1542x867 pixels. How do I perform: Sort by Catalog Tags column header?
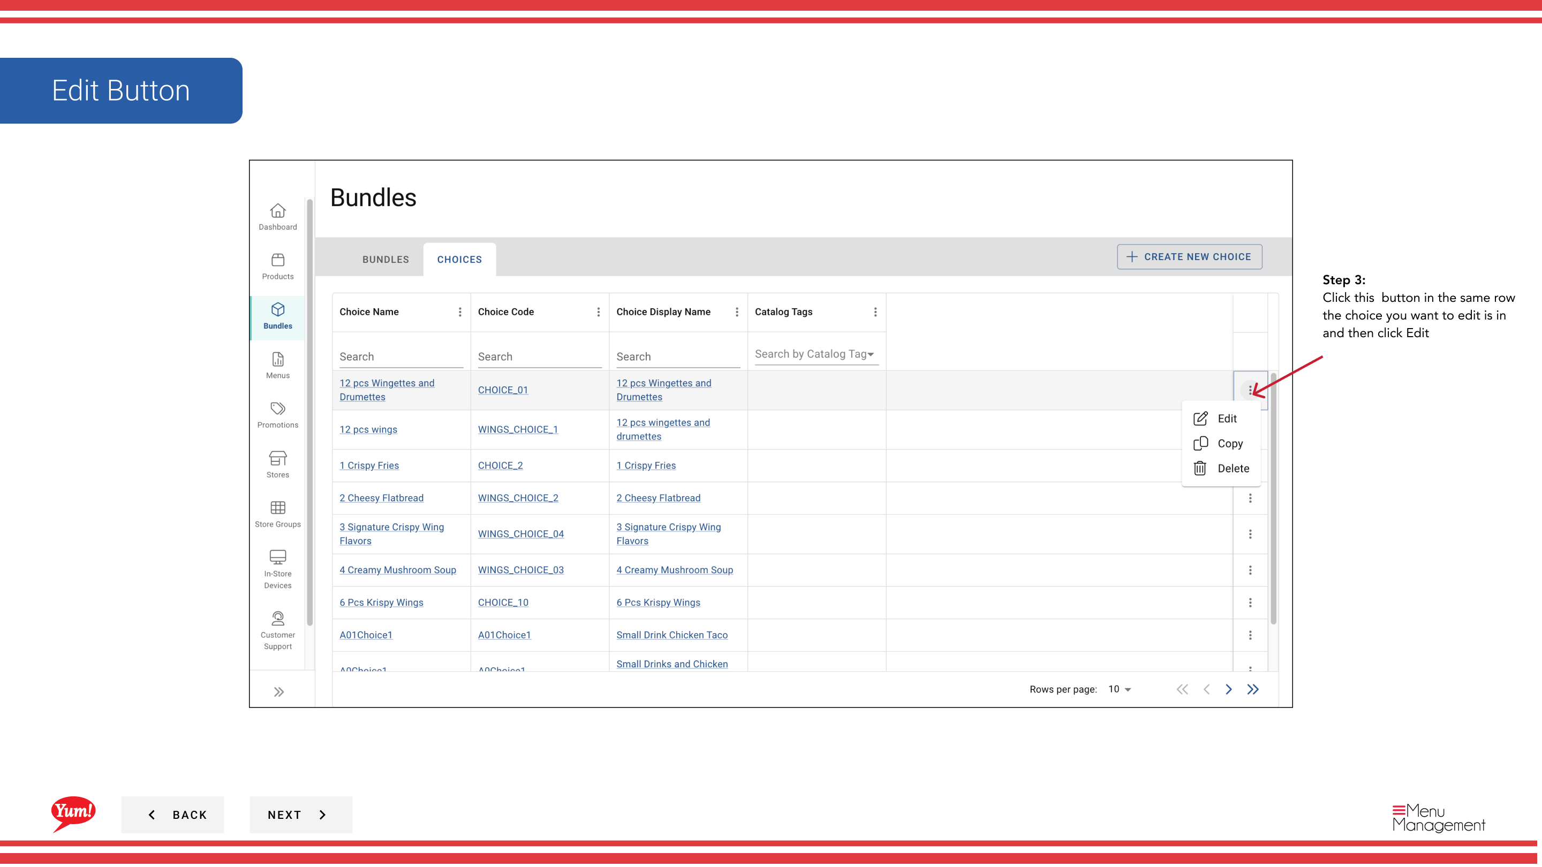783,311
